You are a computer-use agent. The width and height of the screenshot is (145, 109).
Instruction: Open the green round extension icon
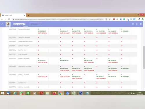pos(124,19)
